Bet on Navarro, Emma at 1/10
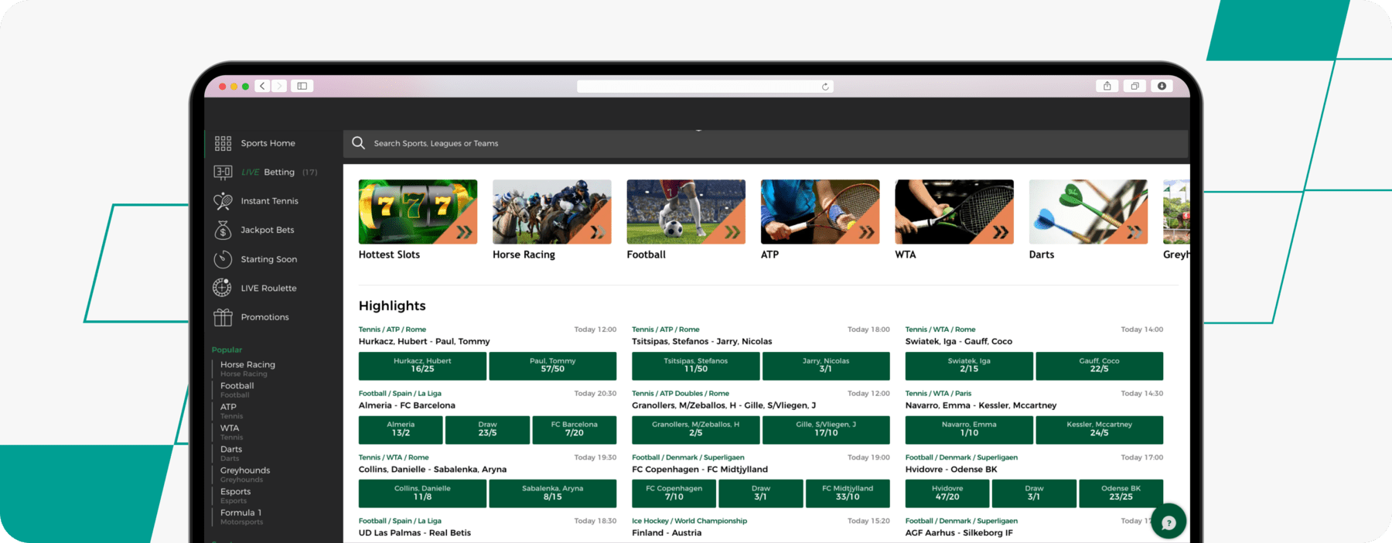 coord(969,429)
